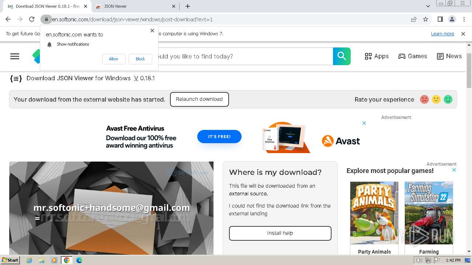Click the envelope email image

point(111,208)
